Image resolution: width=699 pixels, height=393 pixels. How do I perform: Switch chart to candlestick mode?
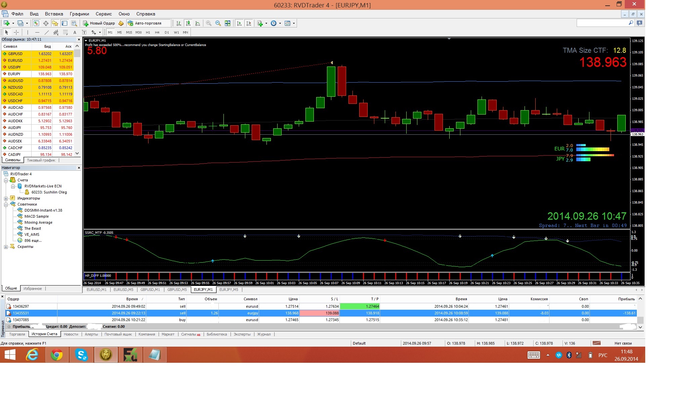pyautogui.click(x=188, y=23)
